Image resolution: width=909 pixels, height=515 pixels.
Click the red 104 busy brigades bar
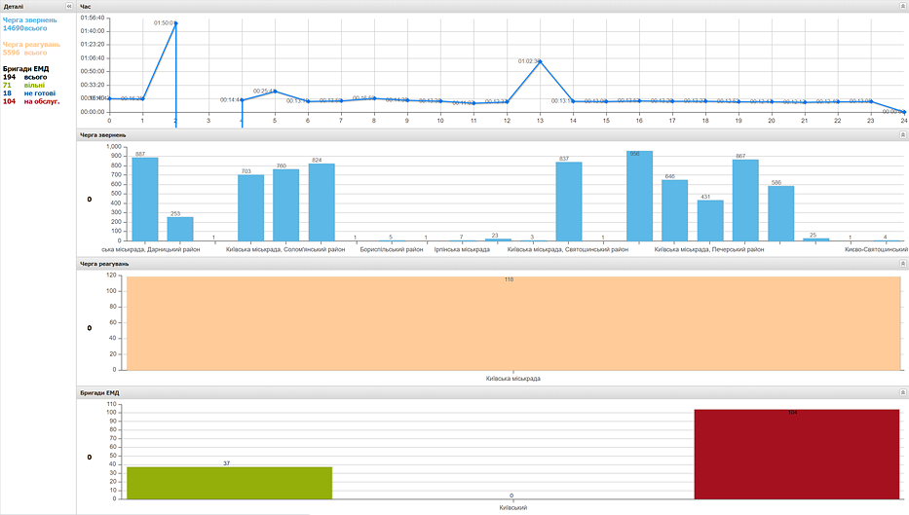tap(797, 455)
